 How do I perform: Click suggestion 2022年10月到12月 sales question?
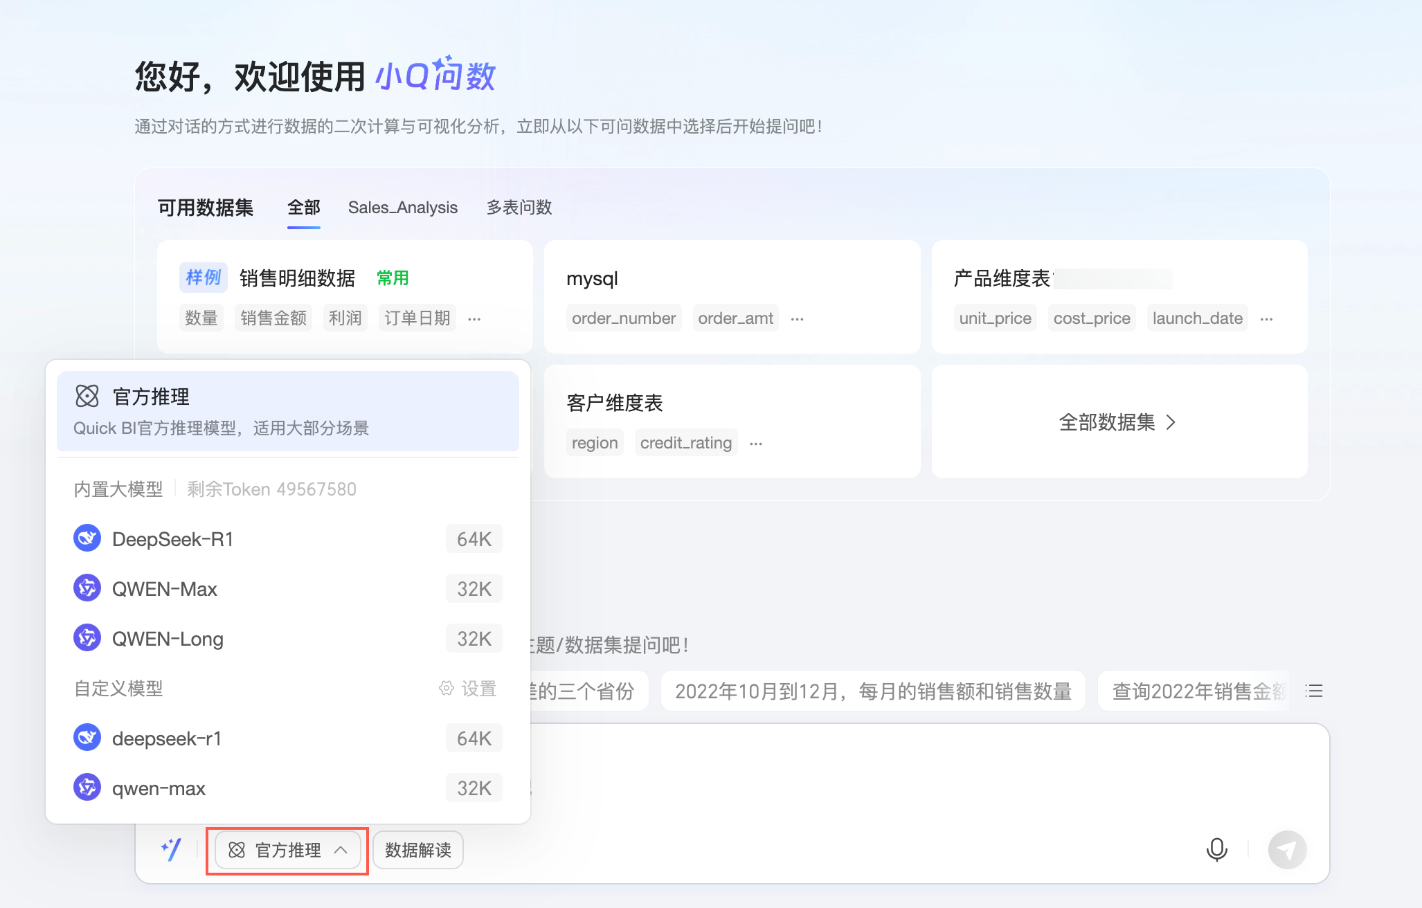click(x=872, y=691)
